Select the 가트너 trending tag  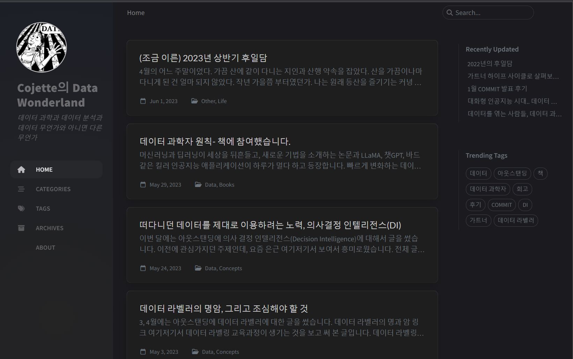pyautogui.click(x=478, y=220)
